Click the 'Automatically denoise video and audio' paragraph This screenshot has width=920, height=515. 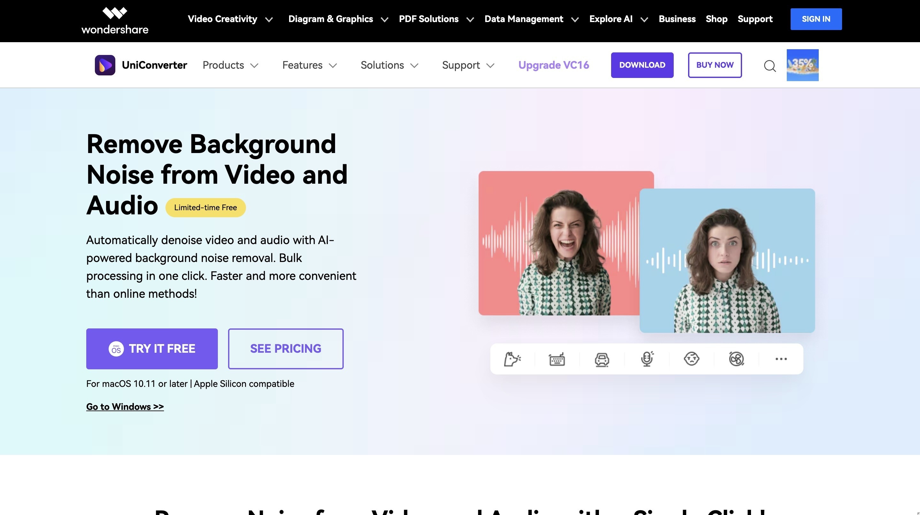tap(221, 267)
